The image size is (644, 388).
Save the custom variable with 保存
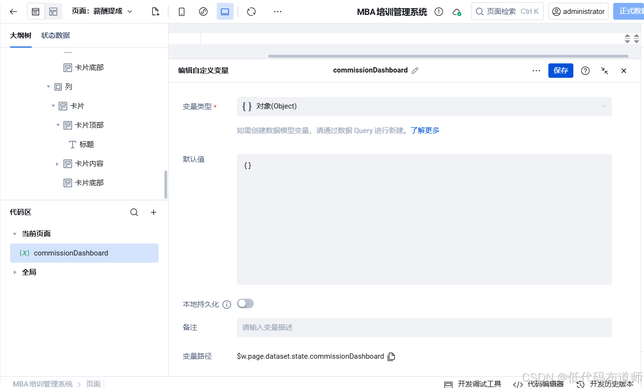tap(561, 71)
